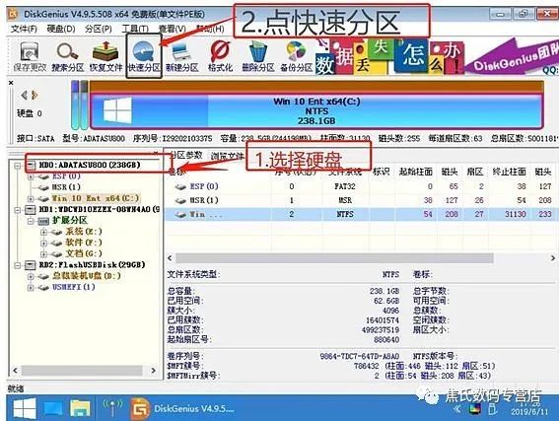Switch to Browse Files (浏览文件) tab

click(227, 156)
